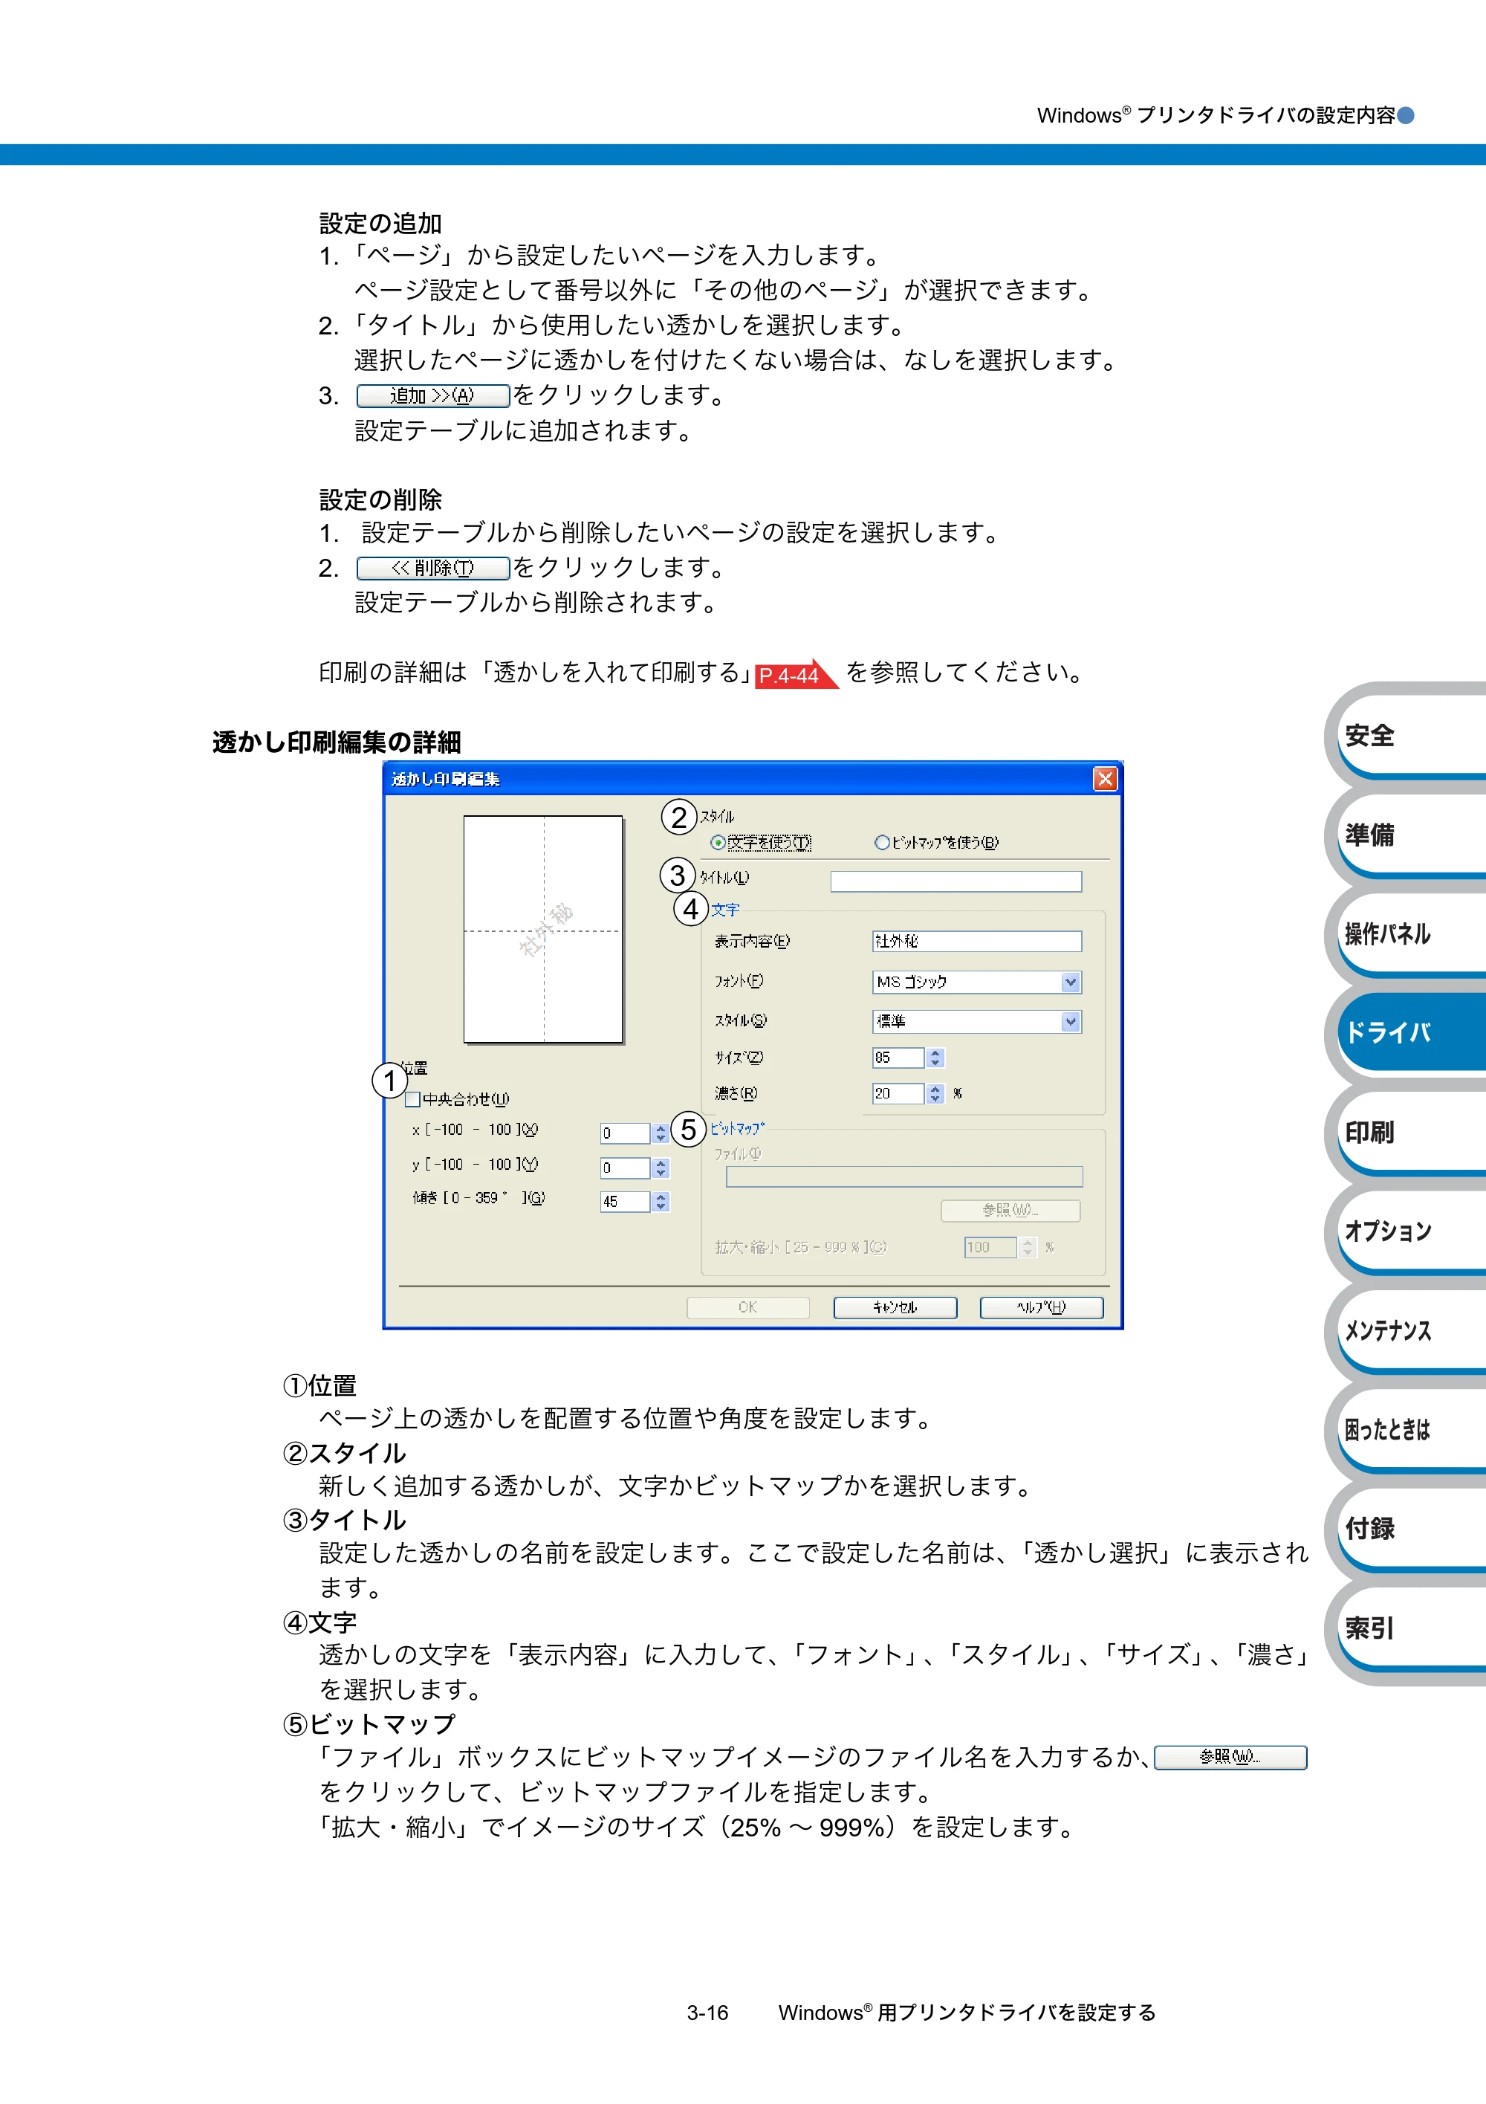The height and width of the screenshot is (2104, 1486).
Task: Click the y position spinner arrows
Action: (661, 1168)
